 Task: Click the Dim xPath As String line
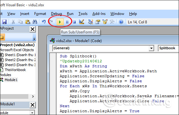(83, 66)
